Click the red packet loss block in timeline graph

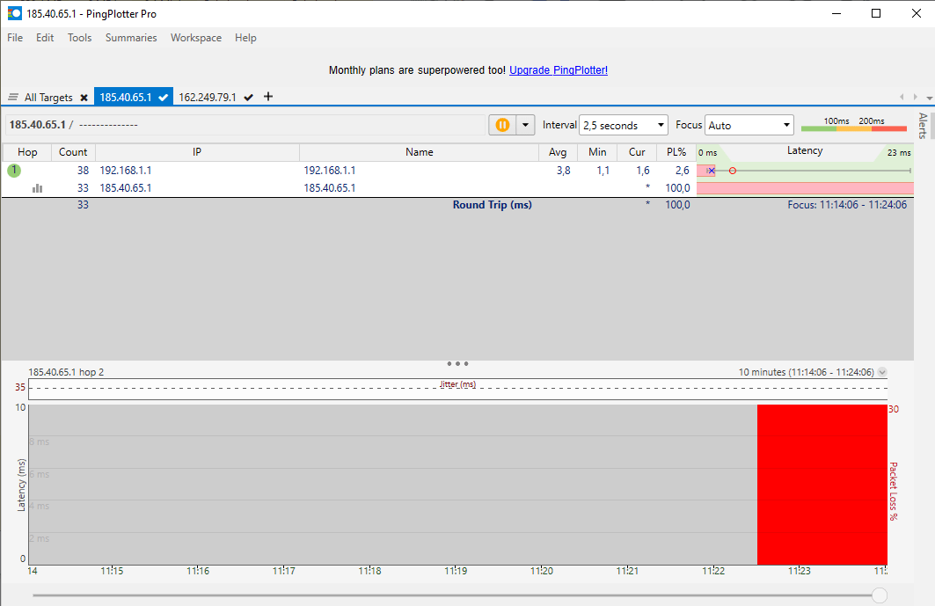(822, 485)
